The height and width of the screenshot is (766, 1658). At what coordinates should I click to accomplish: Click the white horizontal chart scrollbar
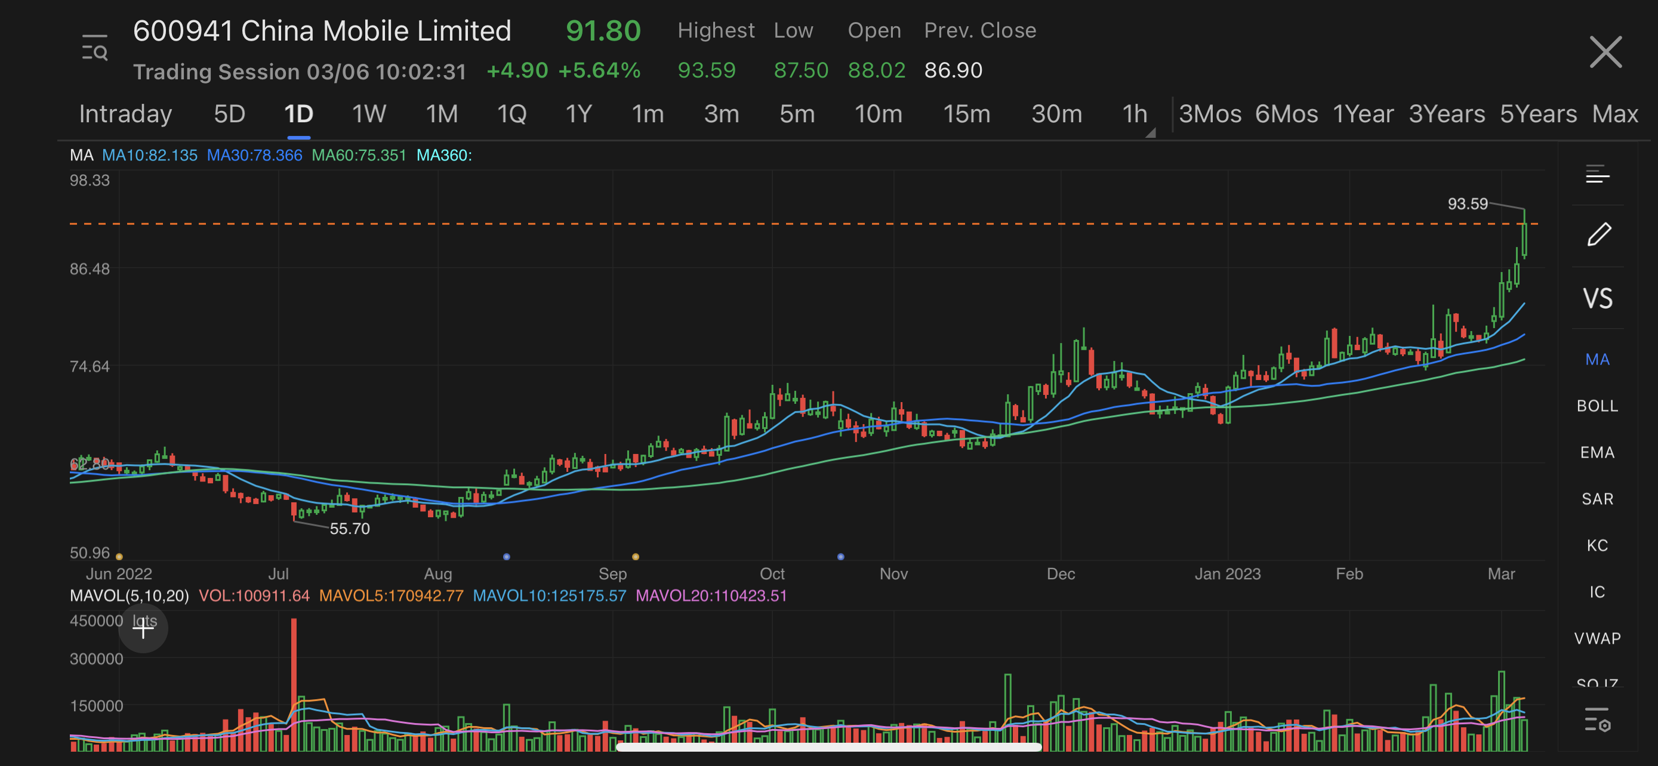coord(828,747)
